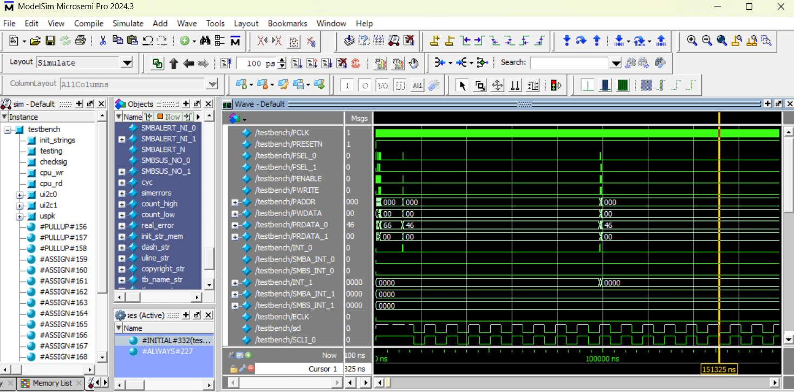Toggle the Now filter in Objects header
Screen dimensions: 794x392
click(168, 117)
